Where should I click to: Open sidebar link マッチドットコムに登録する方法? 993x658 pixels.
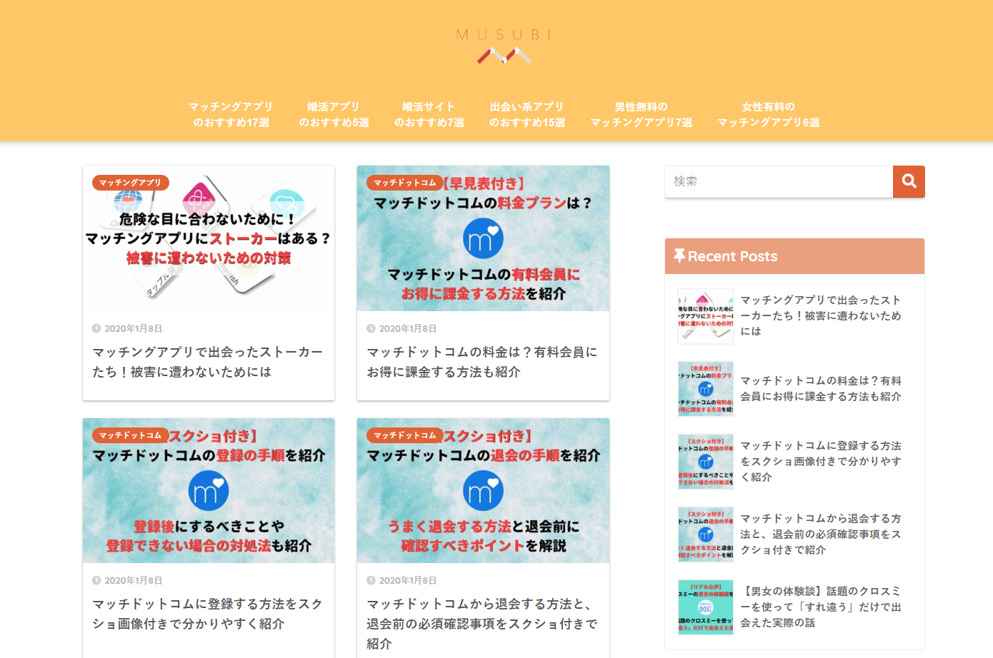click(821, 461)
